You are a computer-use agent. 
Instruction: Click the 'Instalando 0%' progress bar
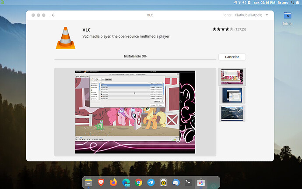135,60
